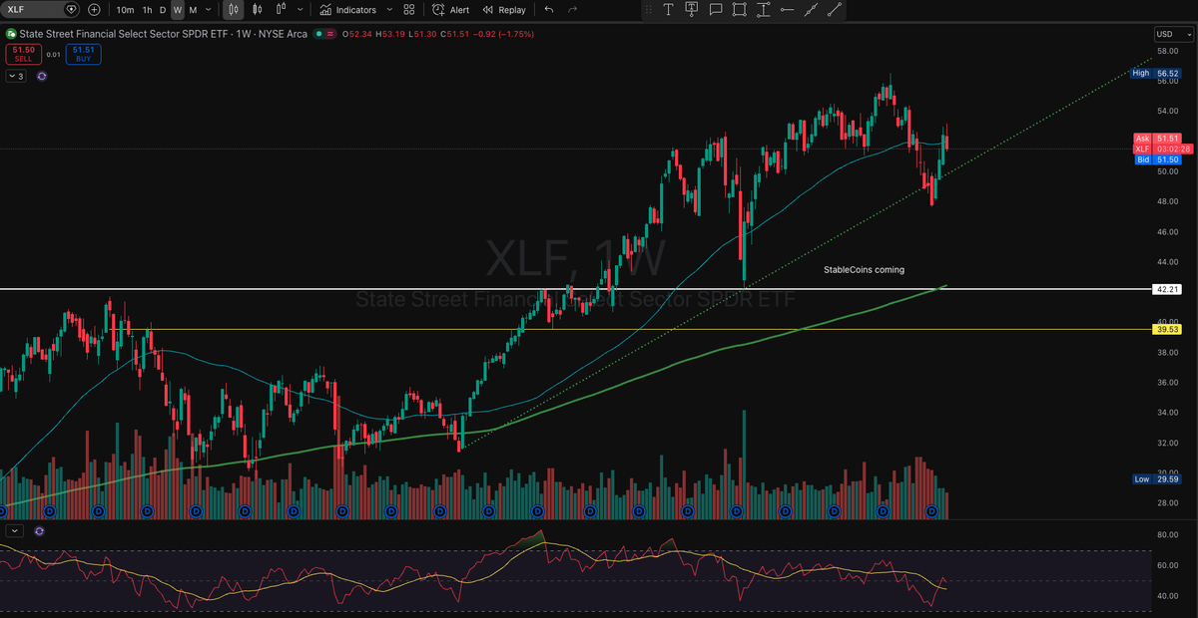The image size is (1198, 618).
Task: Open the Indicators dialog
Action: click(348, 10)
